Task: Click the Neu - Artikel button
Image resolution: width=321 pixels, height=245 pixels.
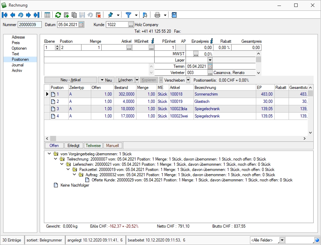Action: click(x=71, y=80)
